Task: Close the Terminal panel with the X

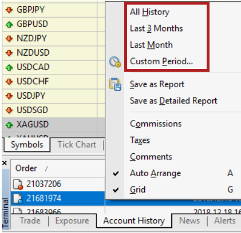Action: [x=5, y=163]
